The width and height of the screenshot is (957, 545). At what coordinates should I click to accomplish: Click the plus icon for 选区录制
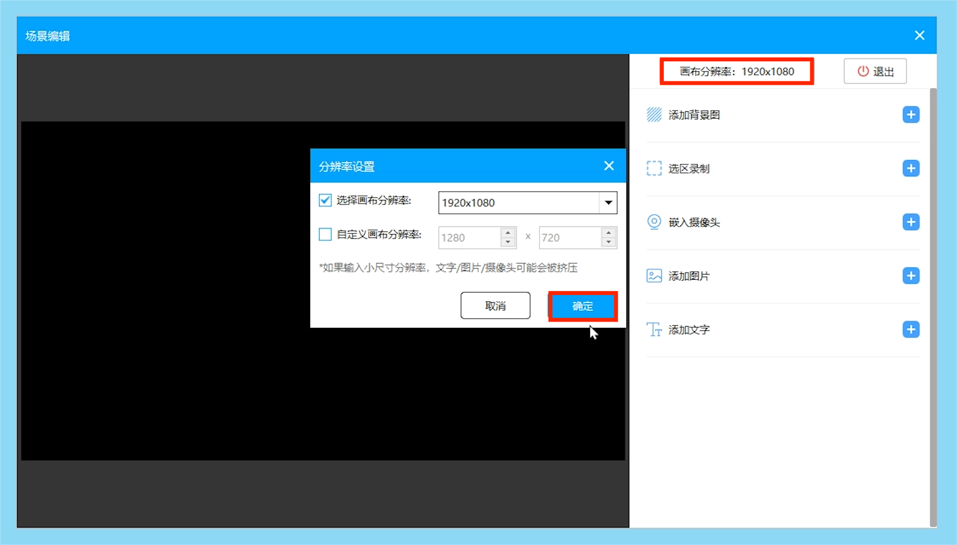point(911,168)
